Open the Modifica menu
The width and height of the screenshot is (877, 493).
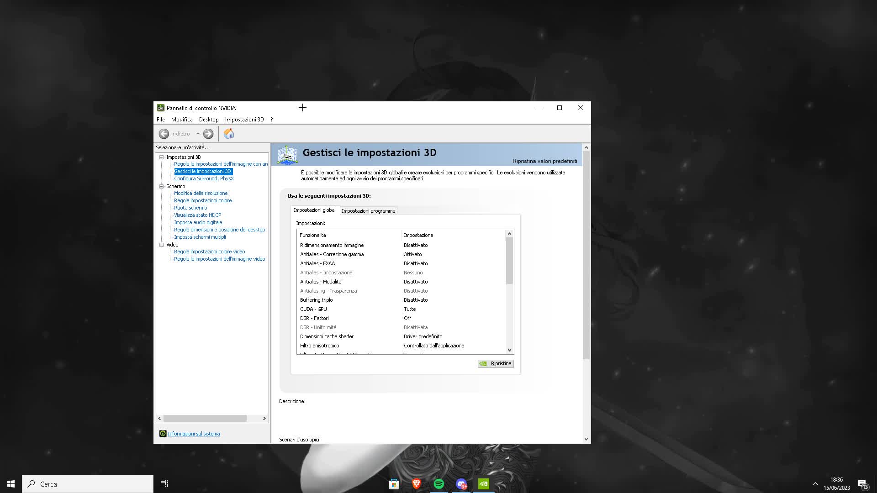[x=182, y=120]
